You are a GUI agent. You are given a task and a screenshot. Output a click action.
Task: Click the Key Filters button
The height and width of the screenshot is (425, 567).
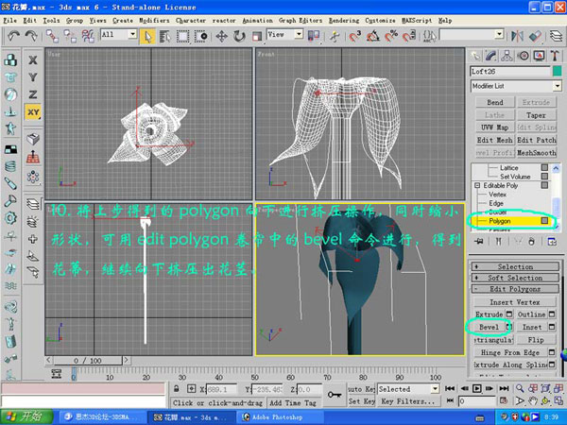pos(408,401)
